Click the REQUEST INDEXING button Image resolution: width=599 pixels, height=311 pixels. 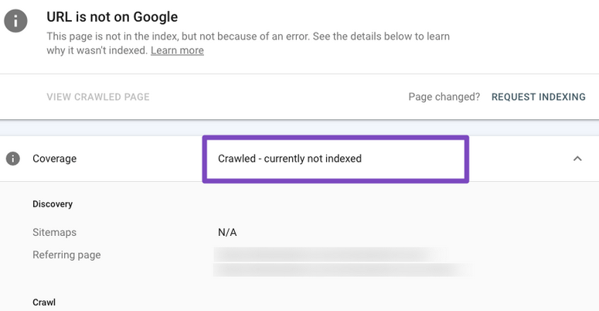tap(538, 97)
